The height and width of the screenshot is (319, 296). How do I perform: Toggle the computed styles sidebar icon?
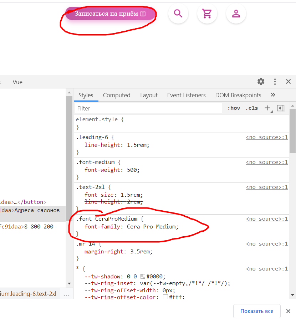click(281, 108)
